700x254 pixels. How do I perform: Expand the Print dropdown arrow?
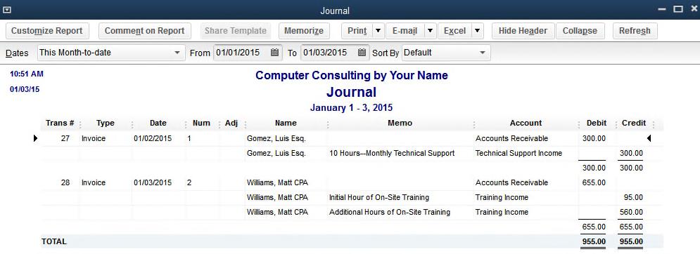tap(378, 31)
